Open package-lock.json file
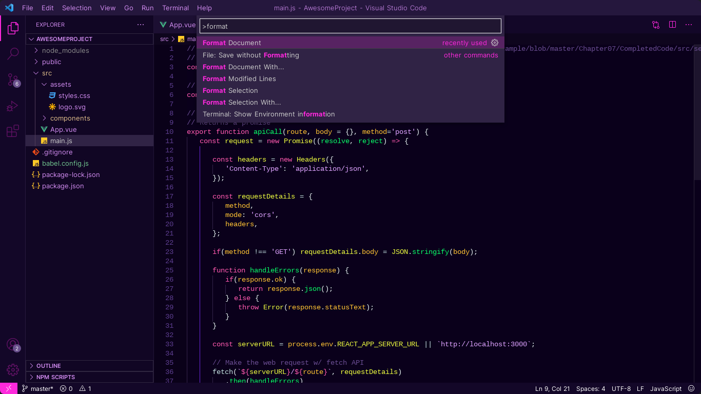Image resolution: width=701 pixels, height=394 pixels. (89, 174)
